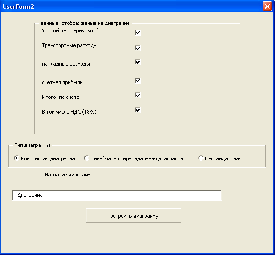Click the В том числе НДС (18%) label

tap(69, 112)
